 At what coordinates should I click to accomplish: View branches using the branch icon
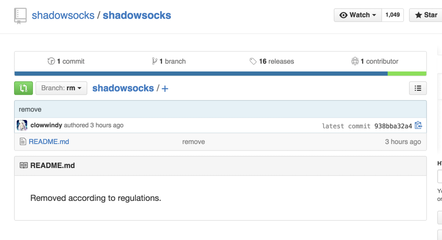(154, 61)
